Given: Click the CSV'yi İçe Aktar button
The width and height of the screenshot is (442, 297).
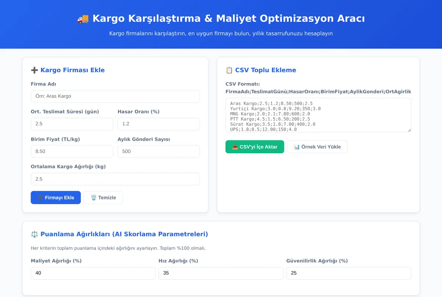Looking at the screenshot, I should (x=255, y=147).
